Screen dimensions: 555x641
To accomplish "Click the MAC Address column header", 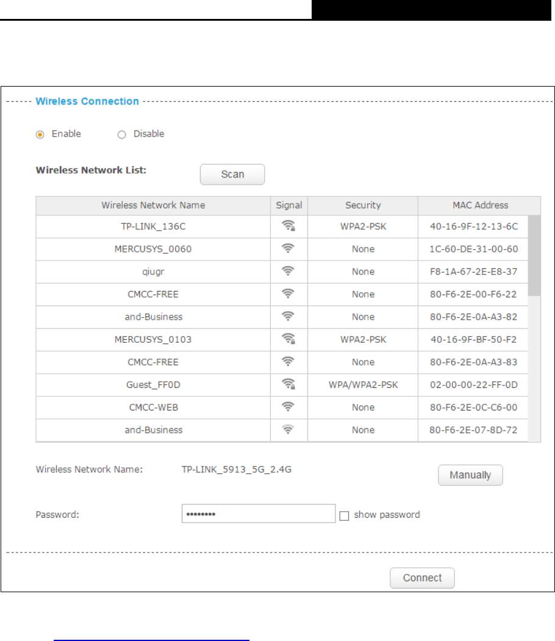I will point(480,205).
